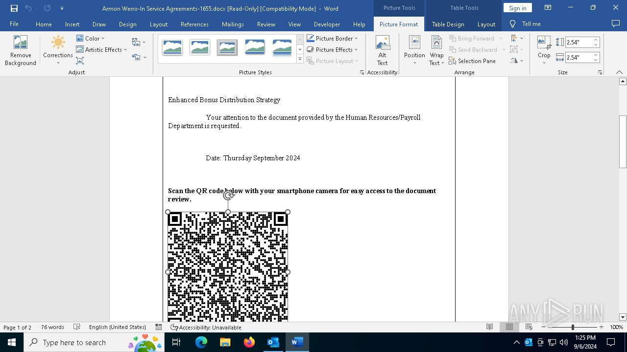Open the Alt Text pane
This screenshot has height=352, width=627.
tap(383, 51)
